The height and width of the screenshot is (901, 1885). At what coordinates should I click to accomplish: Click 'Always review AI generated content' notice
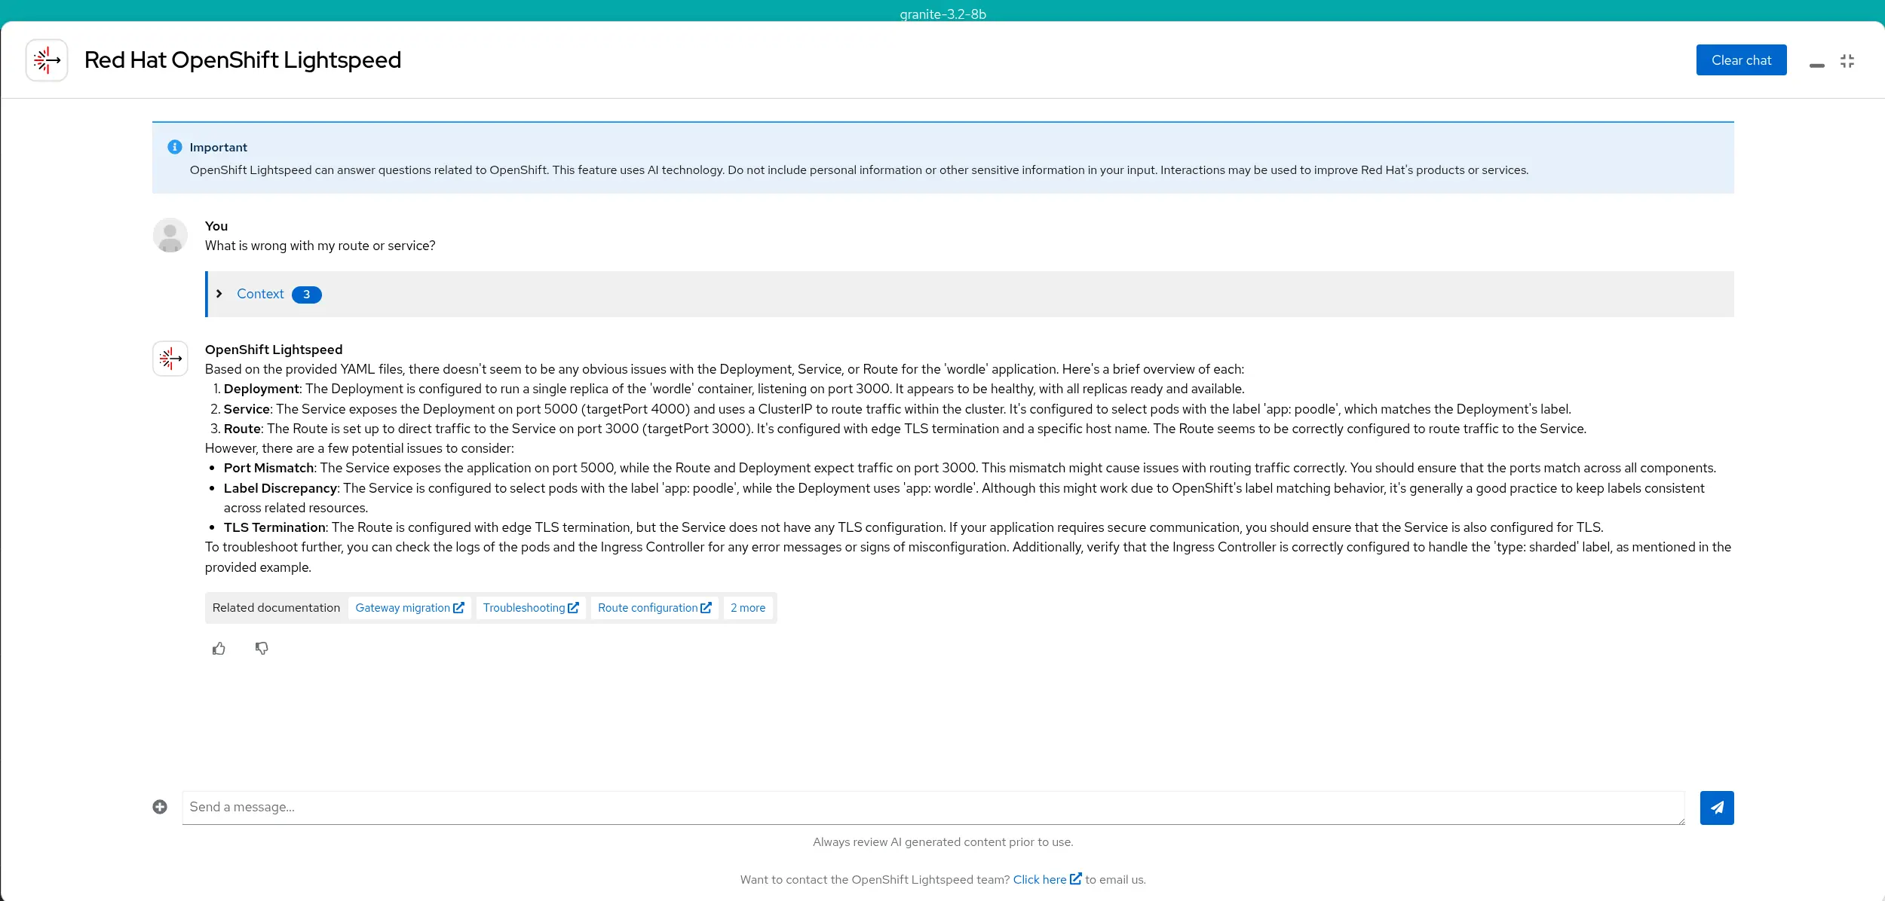[942, 842]
